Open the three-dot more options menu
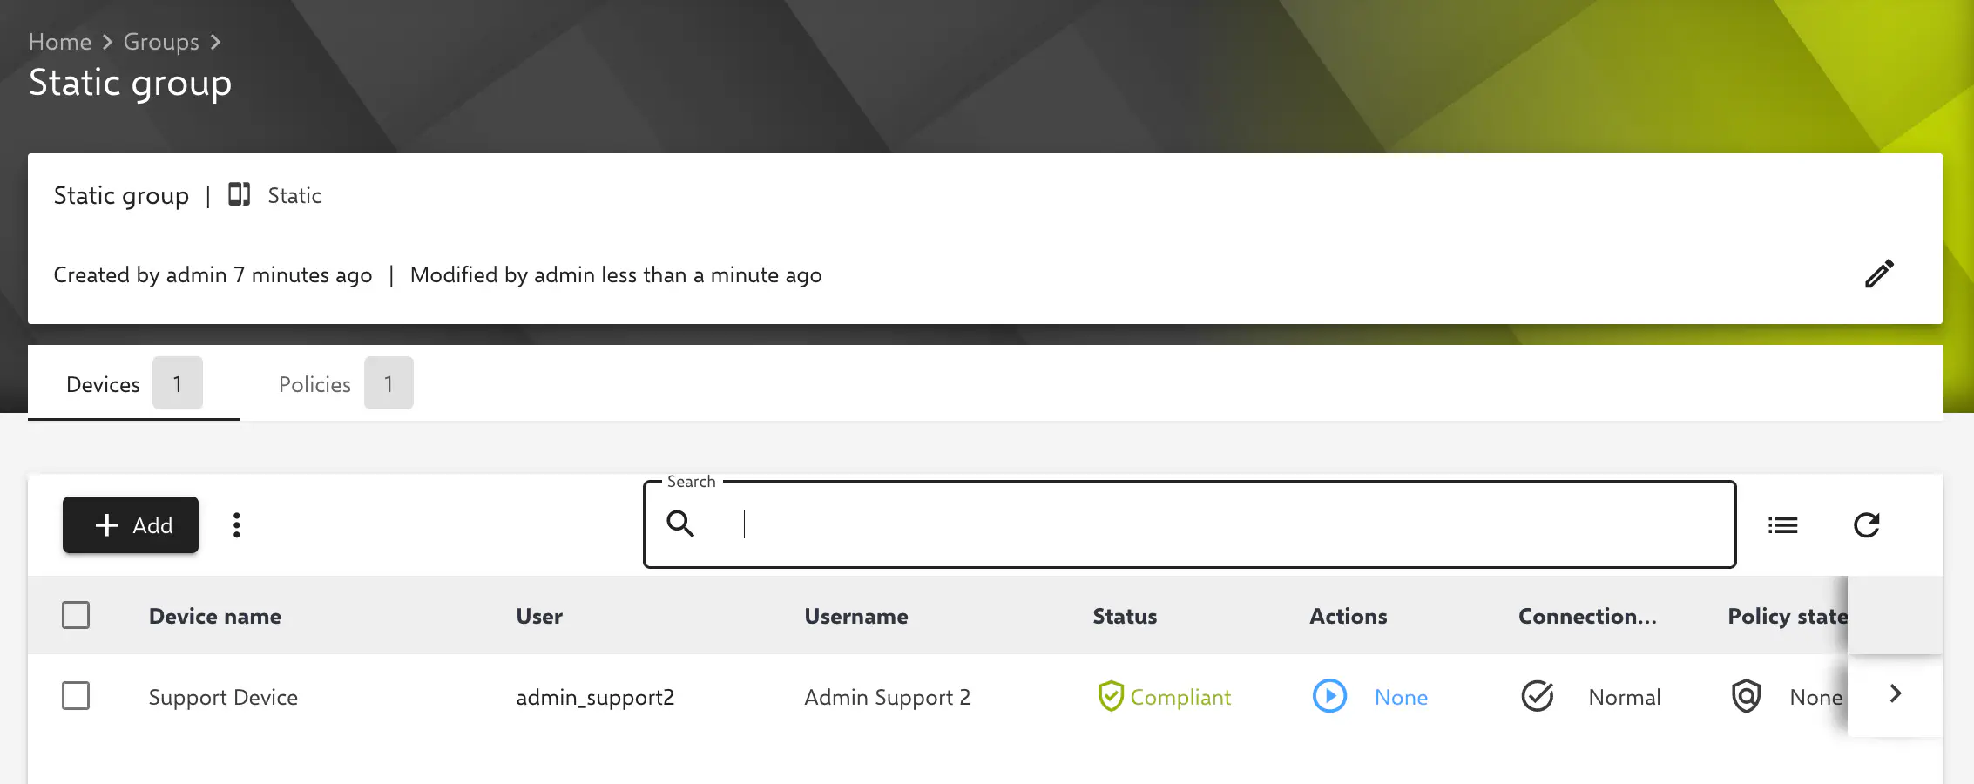 click(236, 525)
